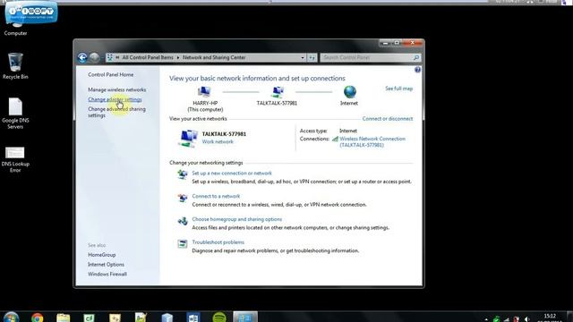Viewport: 573px width, 322px height.
Task: Open Microsoft Word from the taskbar
Action: click(x=193, y=318)
